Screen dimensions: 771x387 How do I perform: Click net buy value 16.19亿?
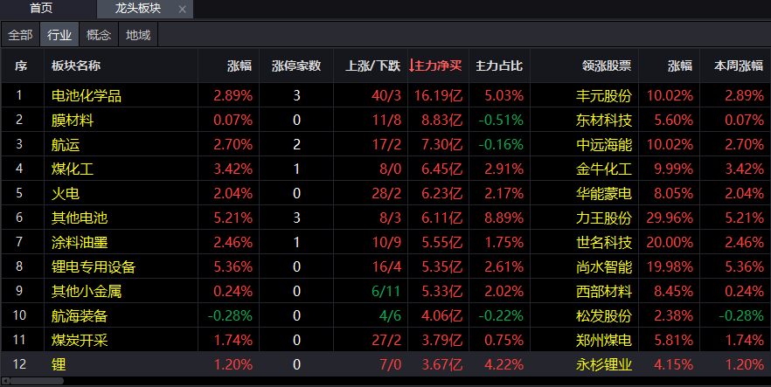438,95
